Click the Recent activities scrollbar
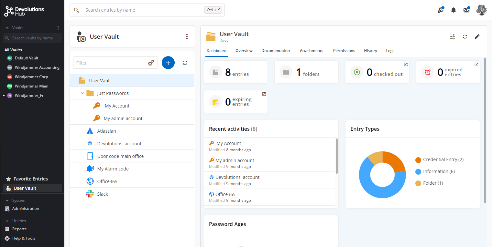The height and width of the screenshot is (247, 492). 337,156
